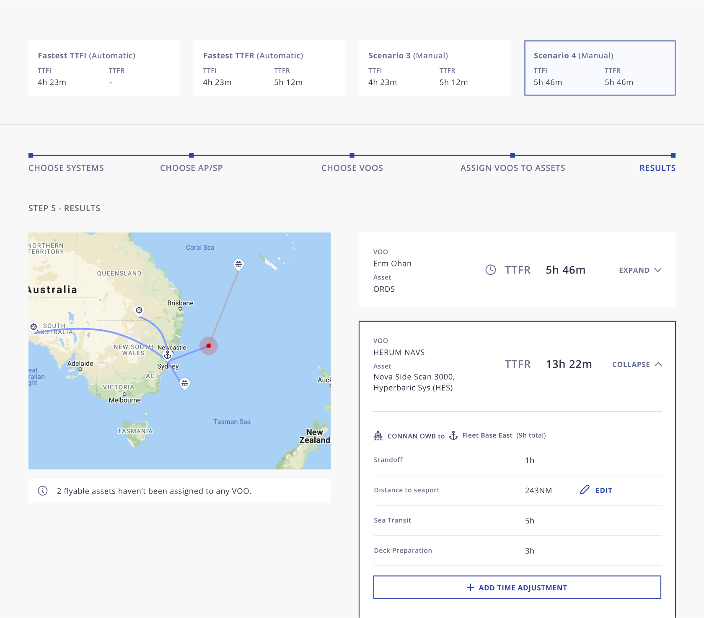Switch to Scenario 3 (Manual) card
Viewport: 704px width, 618px height.
435,68
